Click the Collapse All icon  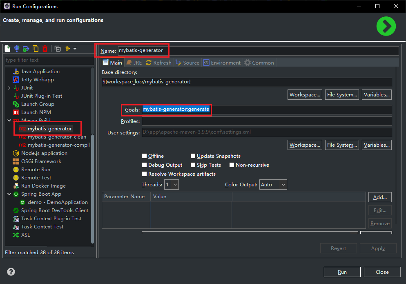pos(58,49)
